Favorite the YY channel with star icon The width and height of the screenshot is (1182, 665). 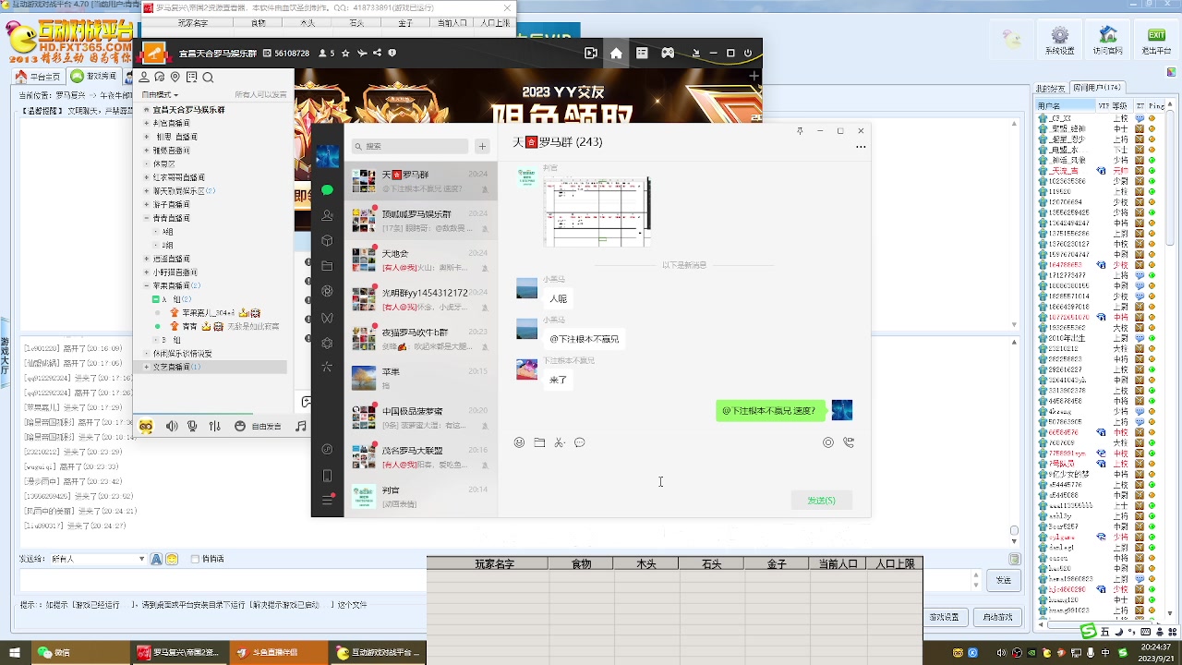(346, 54)
